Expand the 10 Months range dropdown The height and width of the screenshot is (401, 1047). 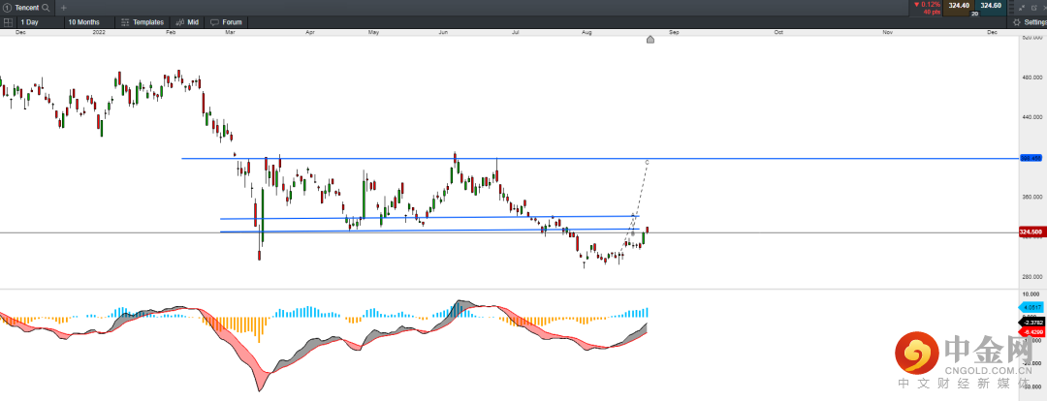pyautogui.click(x=90, y=22)
